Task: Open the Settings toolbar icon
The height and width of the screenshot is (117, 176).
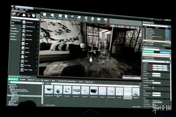Action: coord(72,17)
